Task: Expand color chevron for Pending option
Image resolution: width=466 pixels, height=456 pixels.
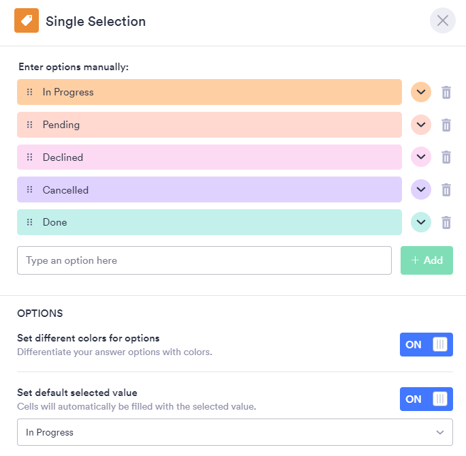Action: pos(421,125)
